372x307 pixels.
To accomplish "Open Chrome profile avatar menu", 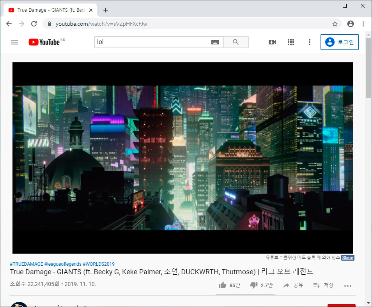I will click(x=351, y=24).
